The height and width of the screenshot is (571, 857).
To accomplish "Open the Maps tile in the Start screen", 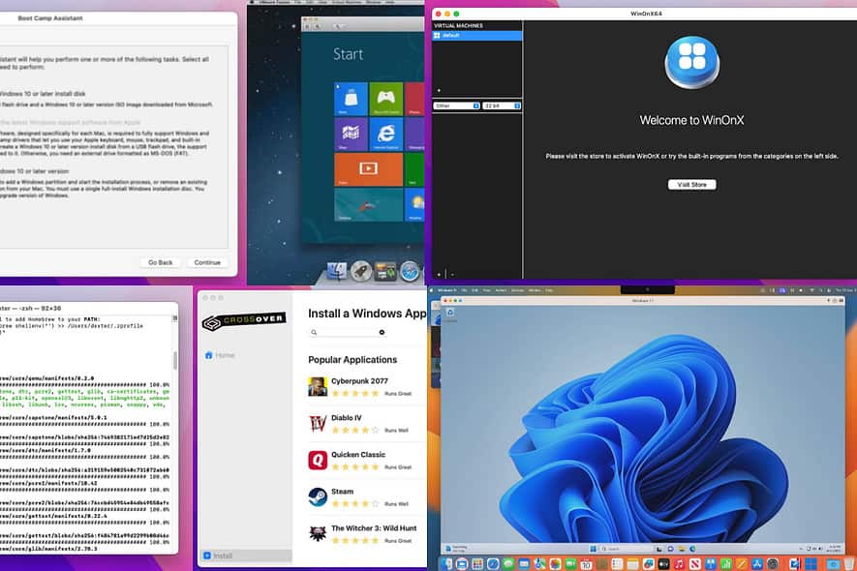I will click(351, 133).
